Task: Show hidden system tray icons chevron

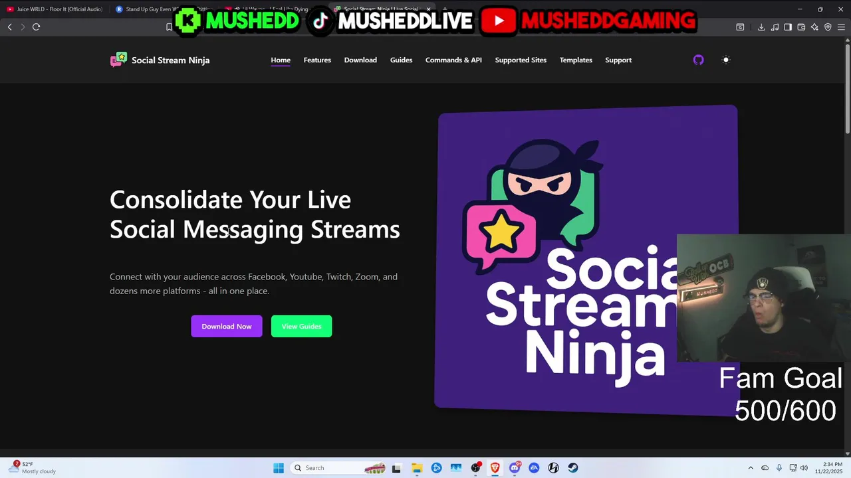Action: [751, 468]
